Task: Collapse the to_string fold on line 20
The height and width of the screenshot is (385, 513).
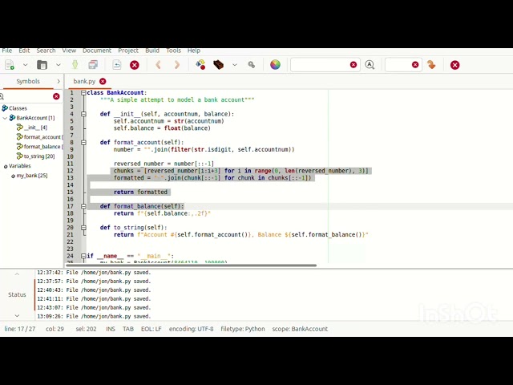Action: [83, 228]
